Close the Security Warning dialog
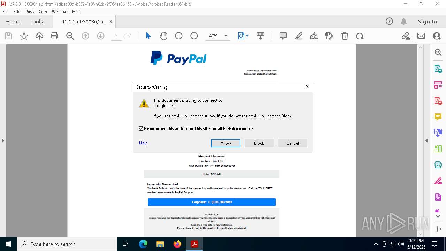This screenshot has height=251, width=446. pos(307,87)
